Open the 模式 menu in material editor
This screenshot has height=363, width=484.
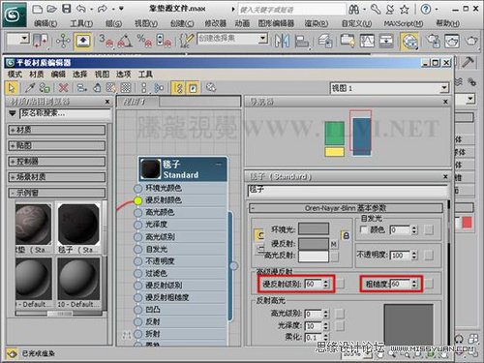tap(15, 75)
